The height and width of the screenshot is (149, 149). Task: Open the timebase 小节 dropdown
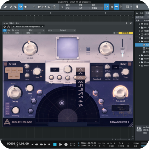[84, 8]
